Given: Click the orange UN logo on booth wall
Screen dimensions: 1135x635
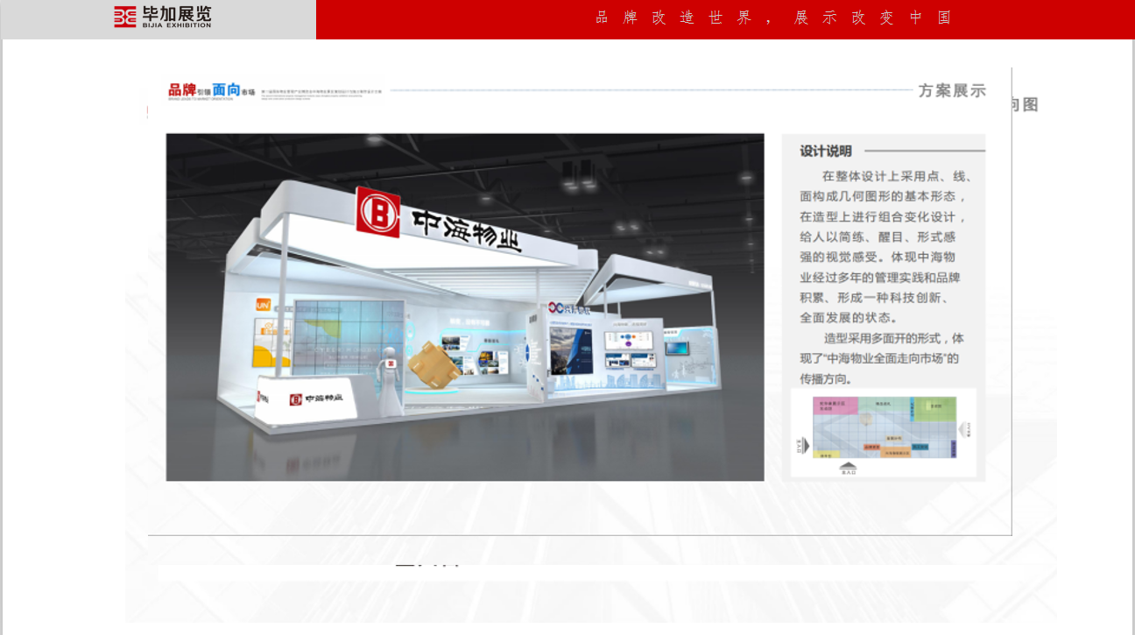Looking at the screenshot, I should (x=264, y=305).
